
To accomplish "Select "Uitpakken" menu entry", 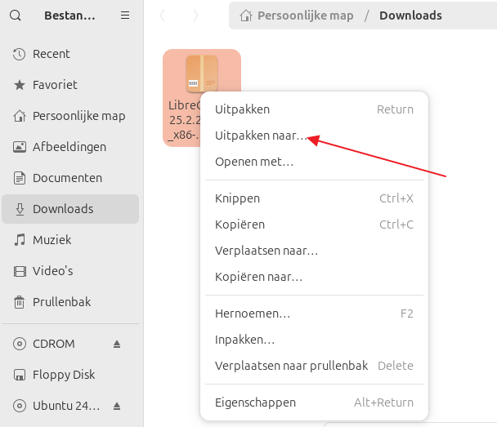I will pos(242,109).
